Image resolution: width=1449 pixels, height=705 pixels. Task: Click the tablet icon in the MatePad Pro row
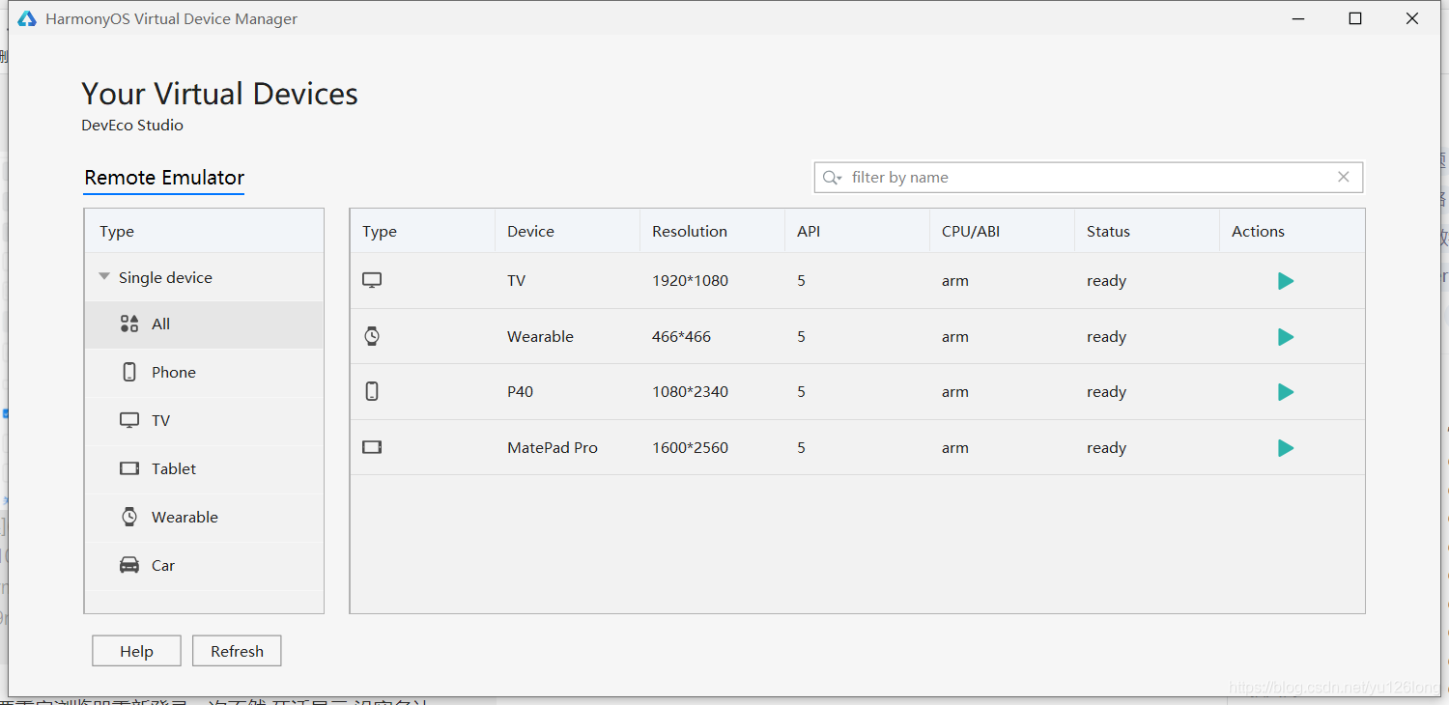tap(372, 447)
